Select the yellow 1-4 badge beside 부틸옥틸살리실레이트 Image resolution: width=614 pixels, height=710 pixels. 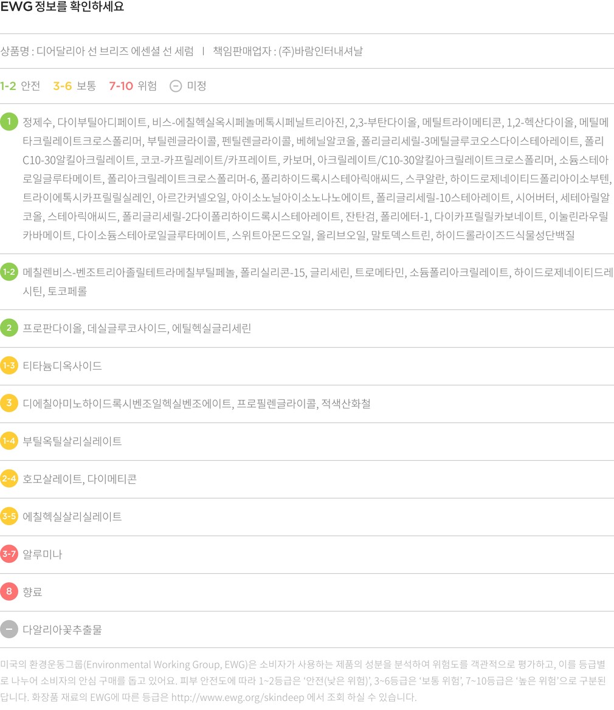(9, 441)
